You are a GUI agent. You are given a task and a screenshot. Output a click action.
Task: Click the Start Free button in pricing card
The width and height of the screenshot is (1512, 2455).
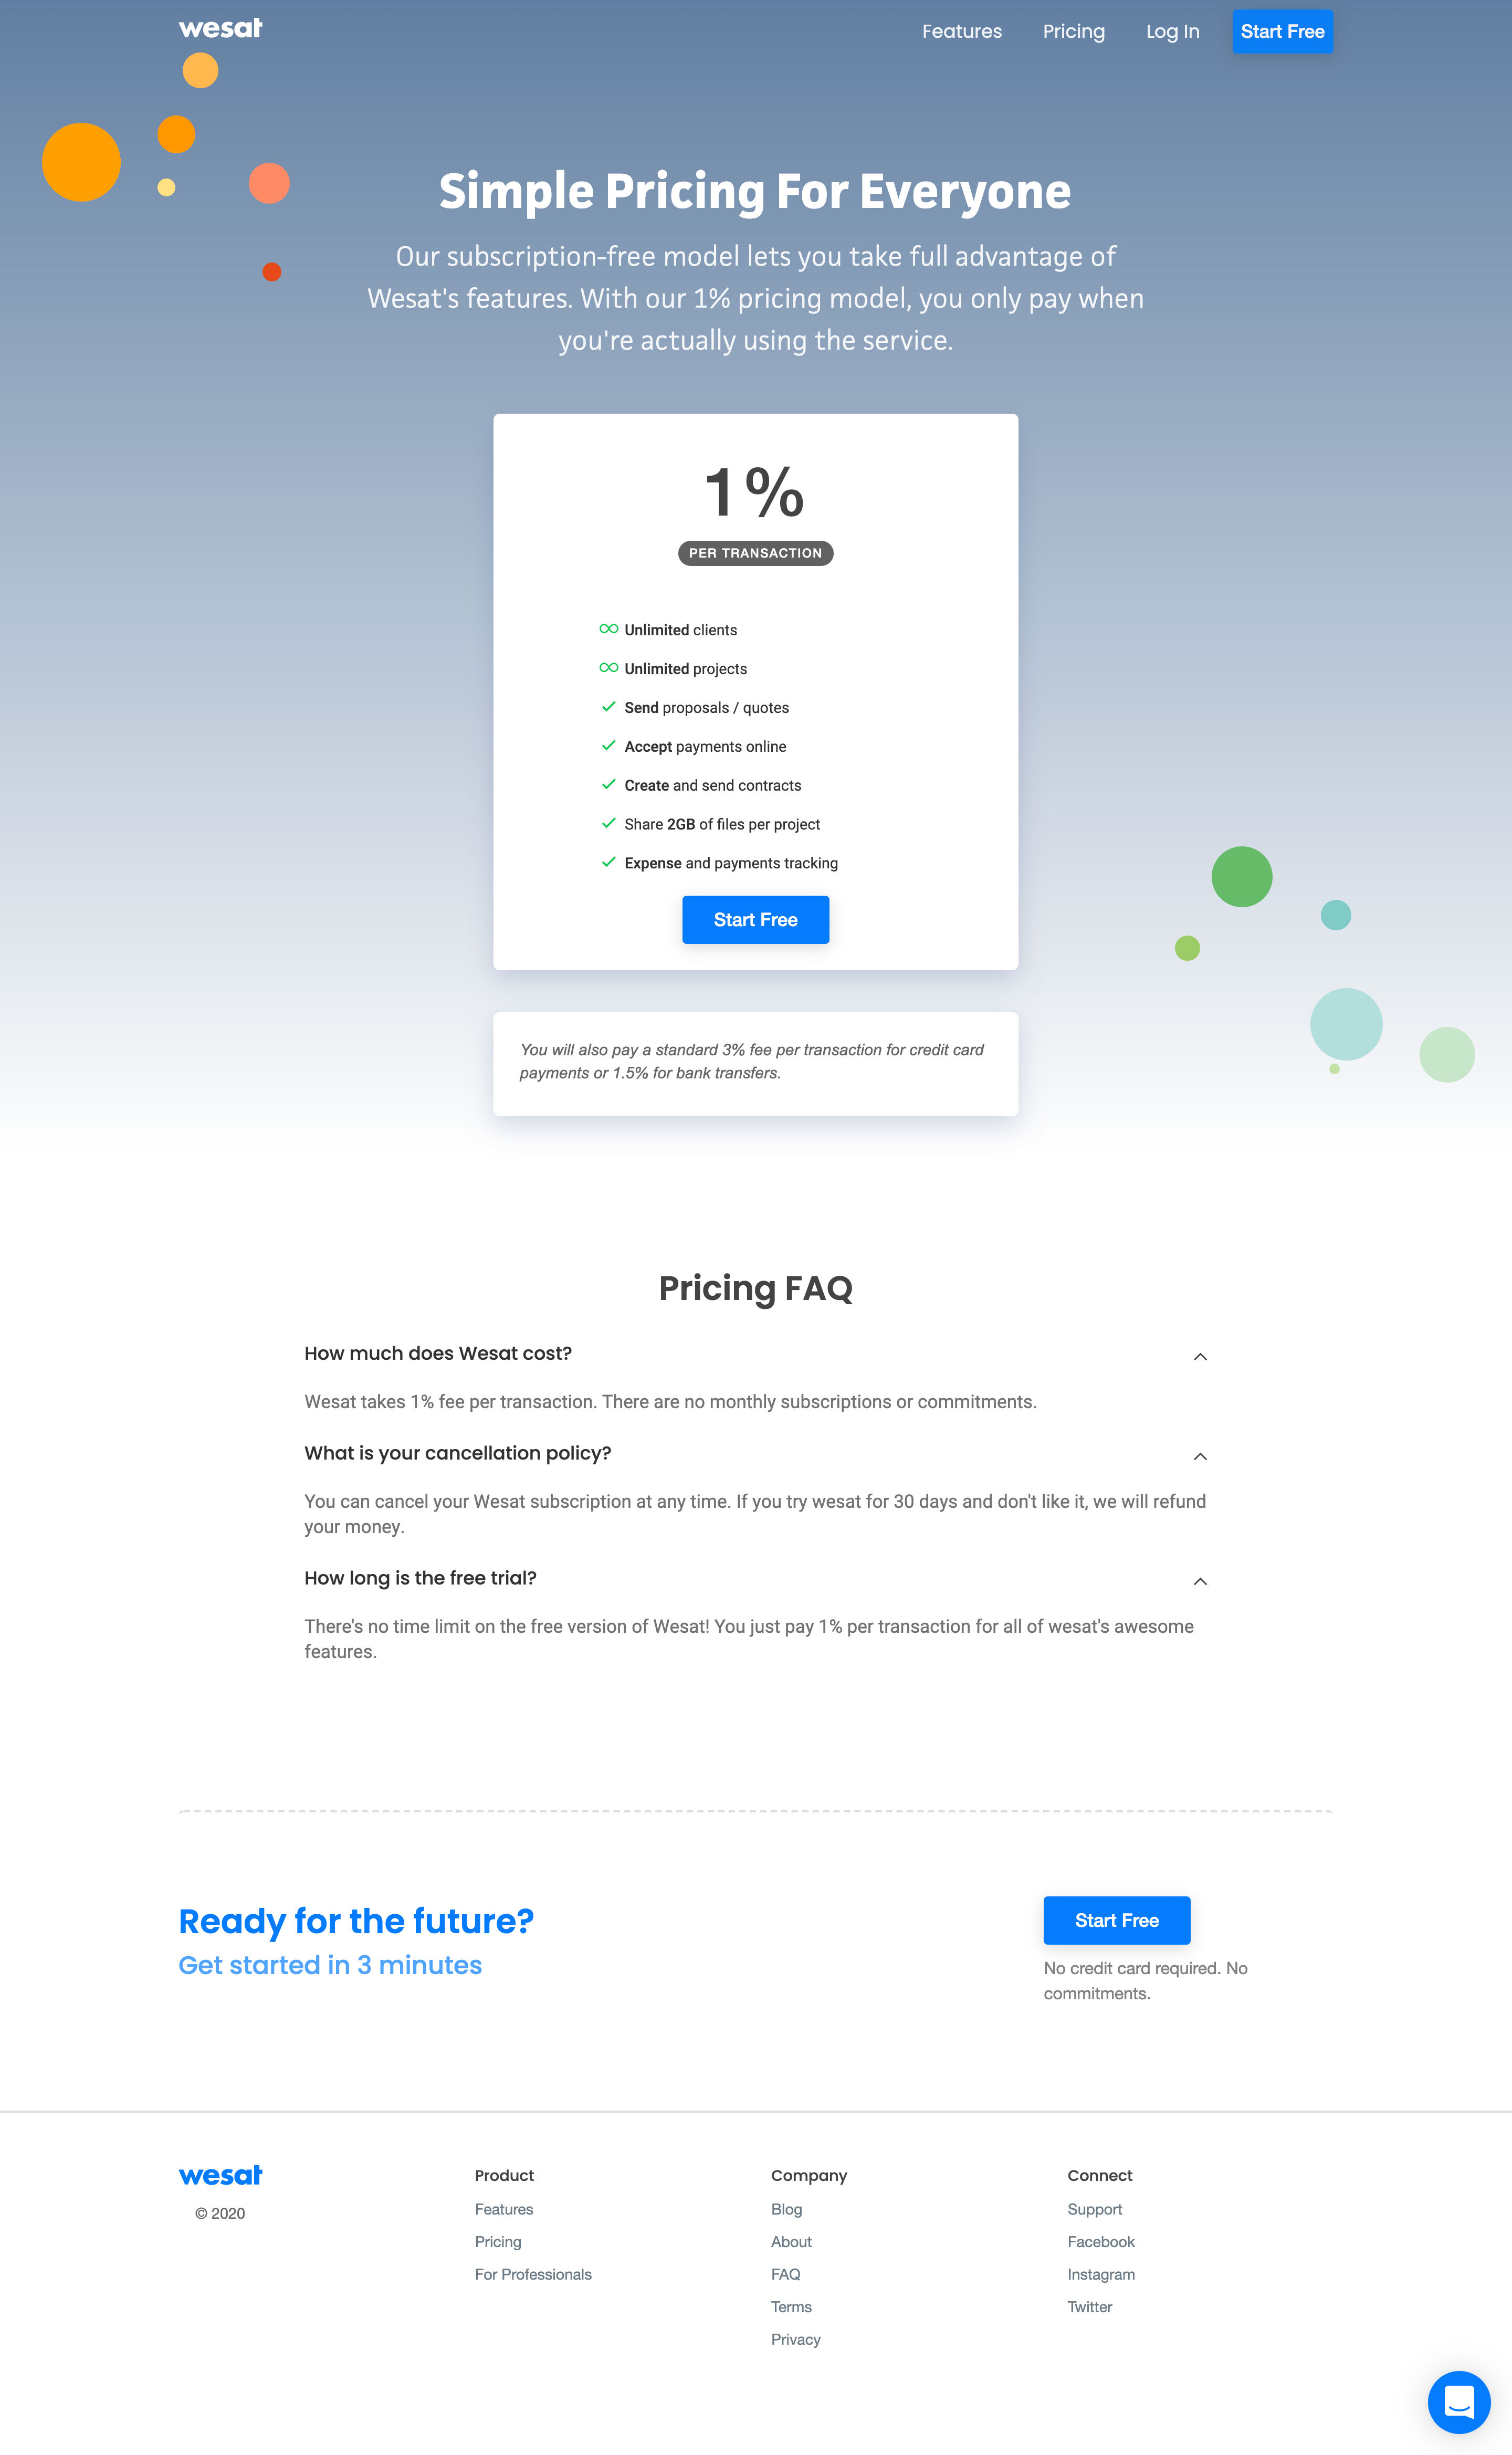[x=756, y=919]
